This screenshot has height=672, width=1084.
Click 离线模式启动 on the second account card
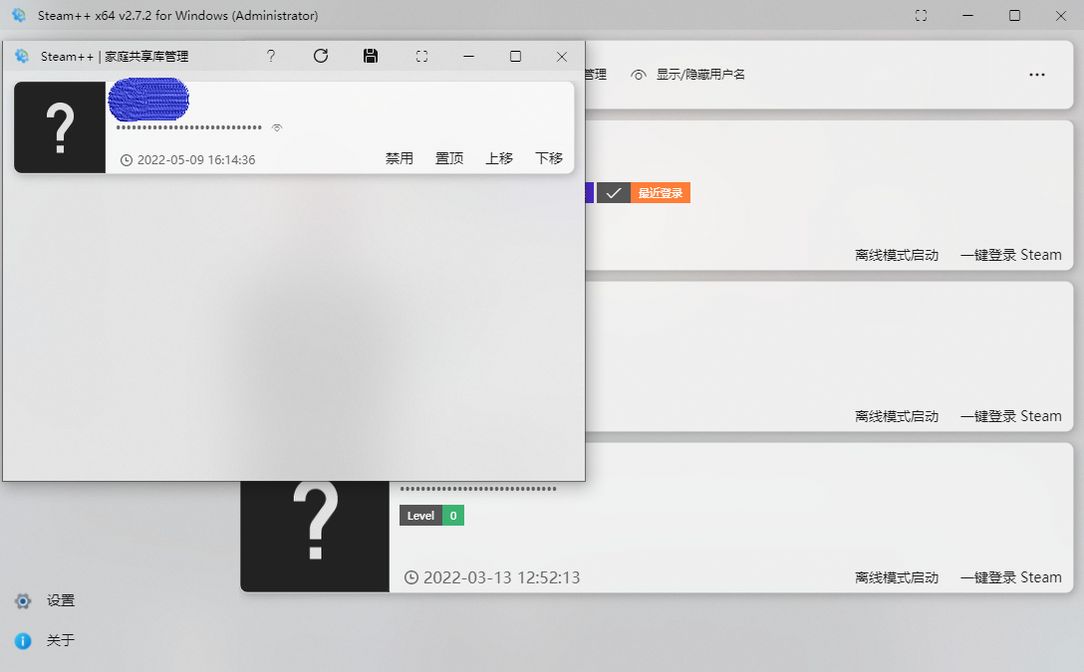(x=897, y=416)
